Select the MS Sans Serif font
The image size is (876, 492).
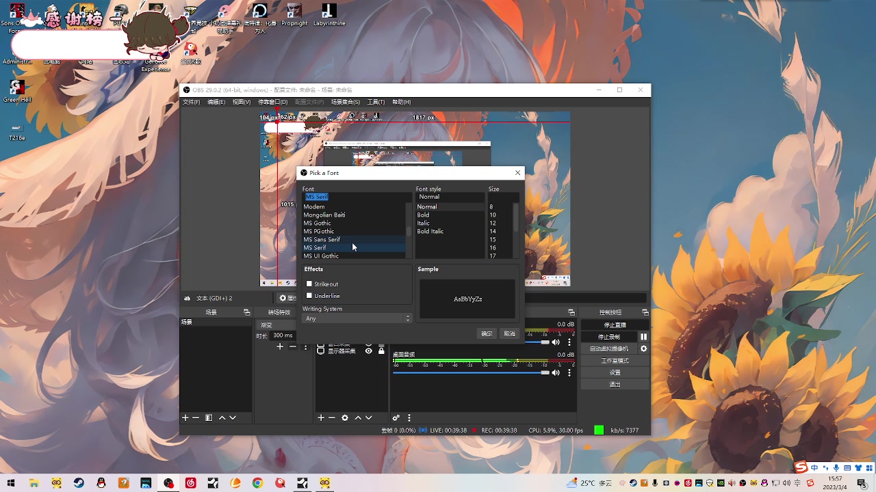pyautogui.click(x=355, y=239)
